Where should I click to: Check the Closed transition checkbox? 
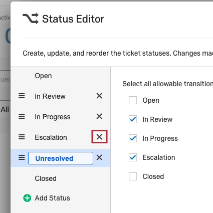coord(133,176)
